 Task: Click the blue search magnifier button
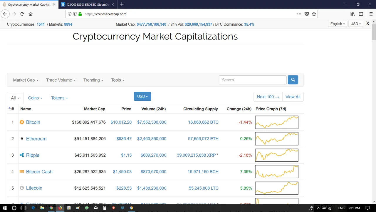(293, 80)
